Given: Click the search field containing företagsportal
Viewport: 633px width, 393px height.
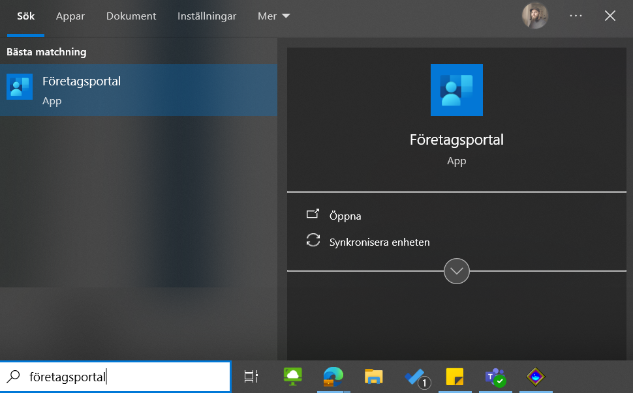Looking at the screenshot, I should [x=115, y=377].
